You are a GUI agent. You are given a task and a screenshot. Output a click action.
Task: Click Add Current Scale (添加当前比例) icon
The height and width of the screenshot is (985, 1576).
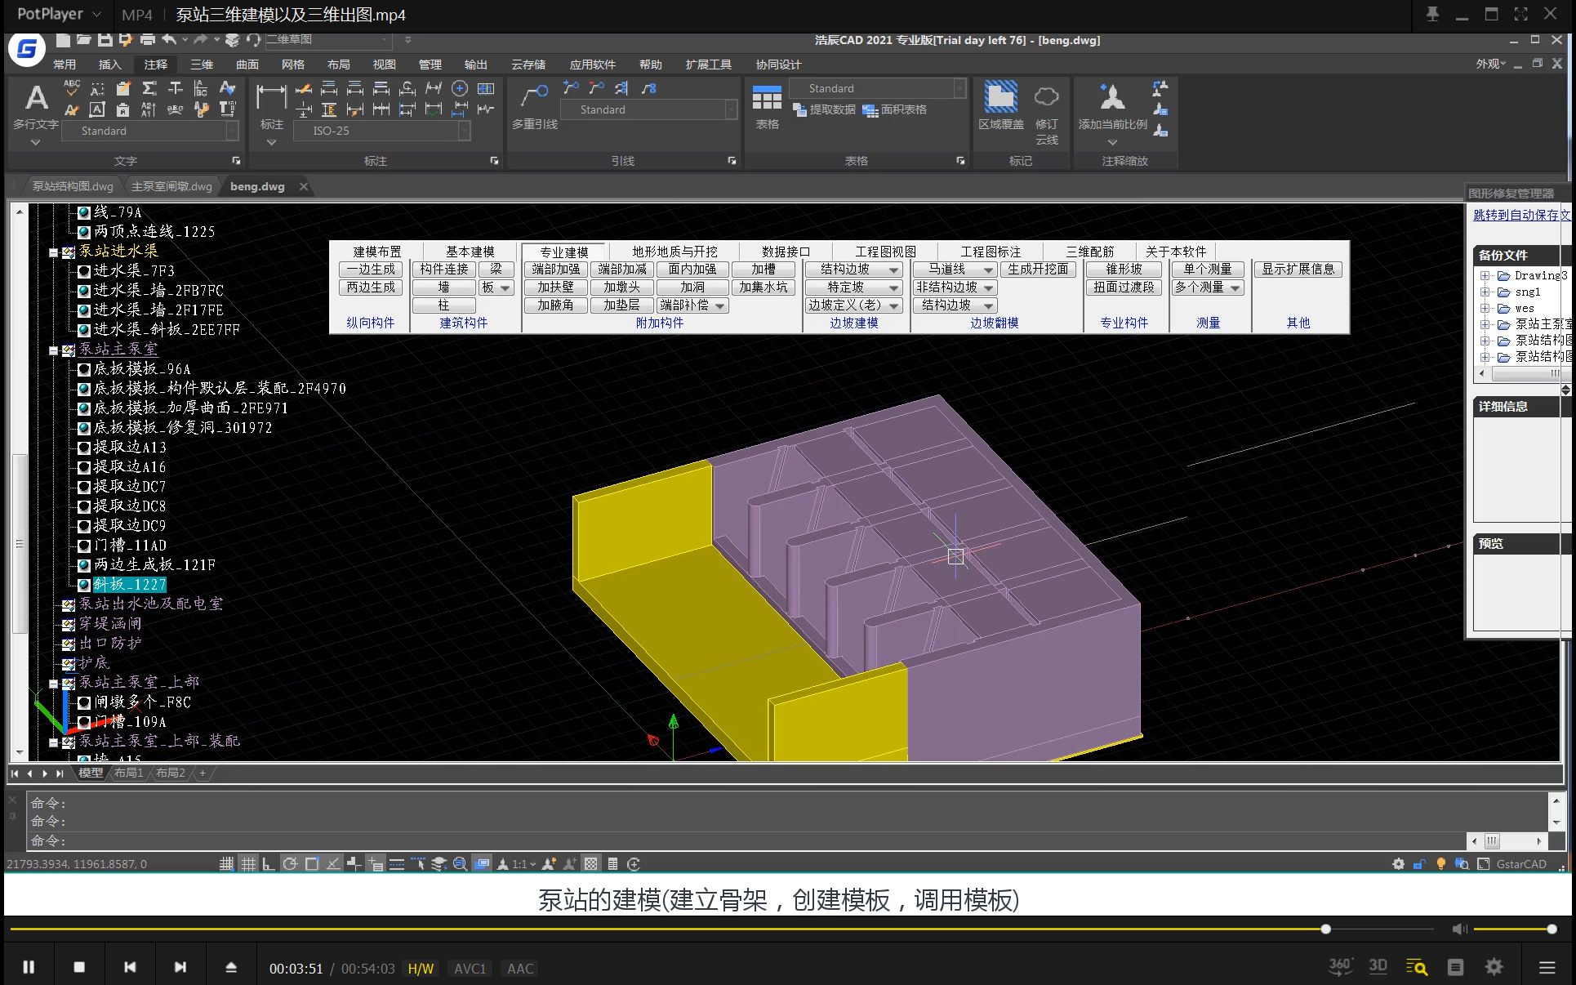tap(1111, 97)
